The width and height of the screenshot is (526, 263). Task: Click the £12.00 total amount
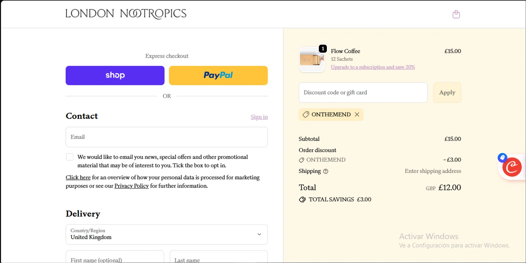coord(450,187)
